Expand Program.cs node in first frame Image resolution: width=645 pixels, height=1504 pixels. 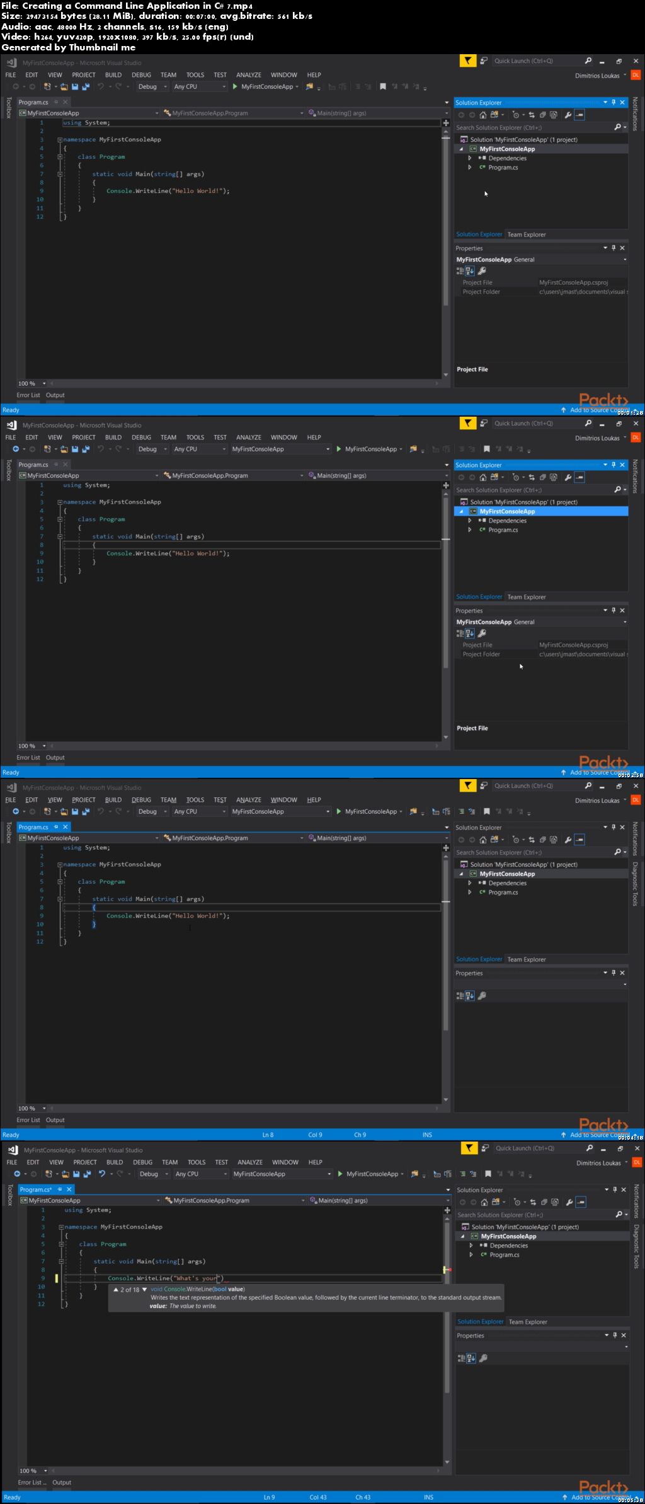point(470,168)
